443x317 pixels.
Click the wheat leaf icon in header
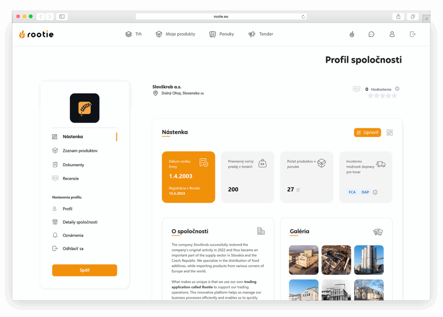tap(352, 34)
